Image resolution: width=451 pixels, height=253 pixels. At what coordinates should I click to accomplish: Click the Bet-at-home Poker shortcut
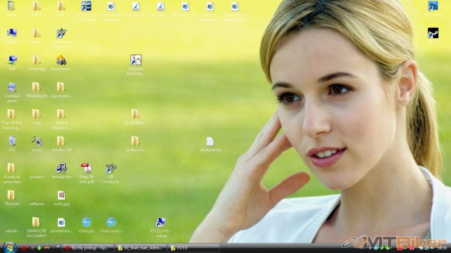pyautogui.click(x=86, y=7)
